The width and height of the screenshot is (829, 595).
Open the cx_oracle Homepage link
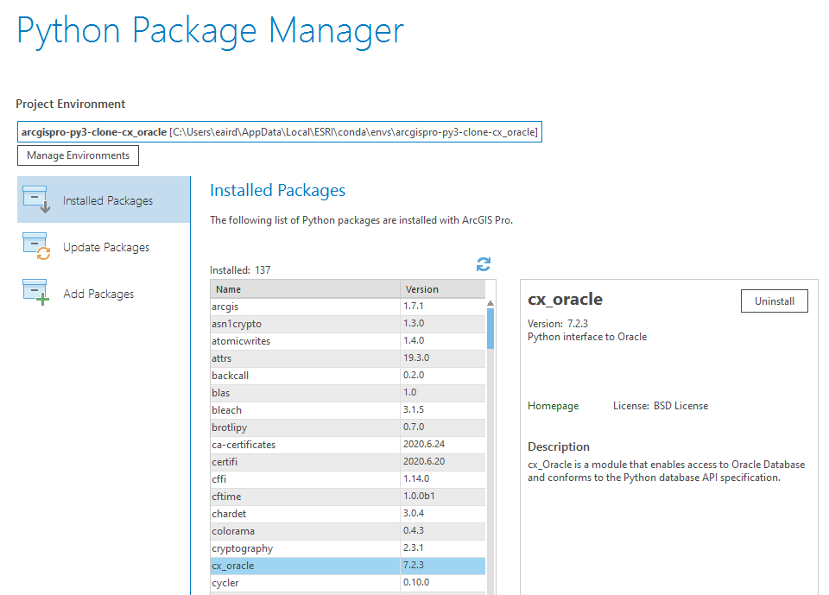tap(553, 406)
